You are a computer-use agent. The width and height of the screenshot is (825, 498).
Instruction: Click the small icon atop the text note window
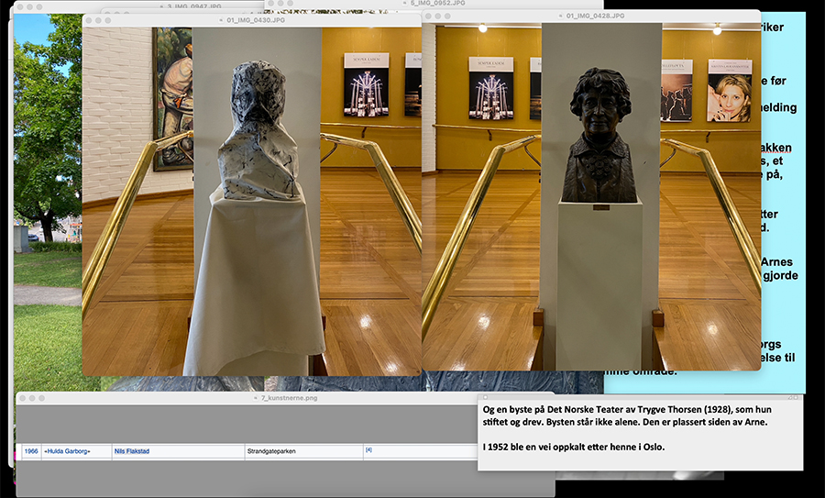(x=485, y=398)
